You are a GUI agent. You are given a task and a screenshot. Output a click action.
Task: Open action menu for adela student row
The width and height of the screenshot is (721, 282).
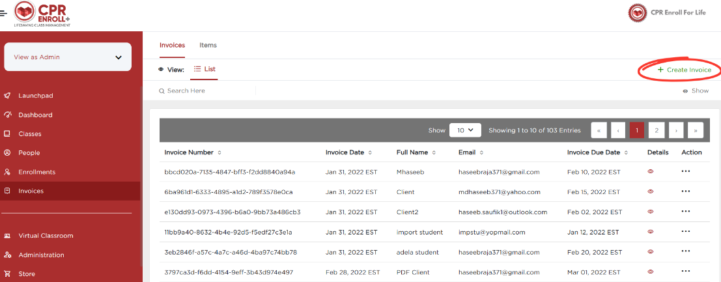click(686, 251)
